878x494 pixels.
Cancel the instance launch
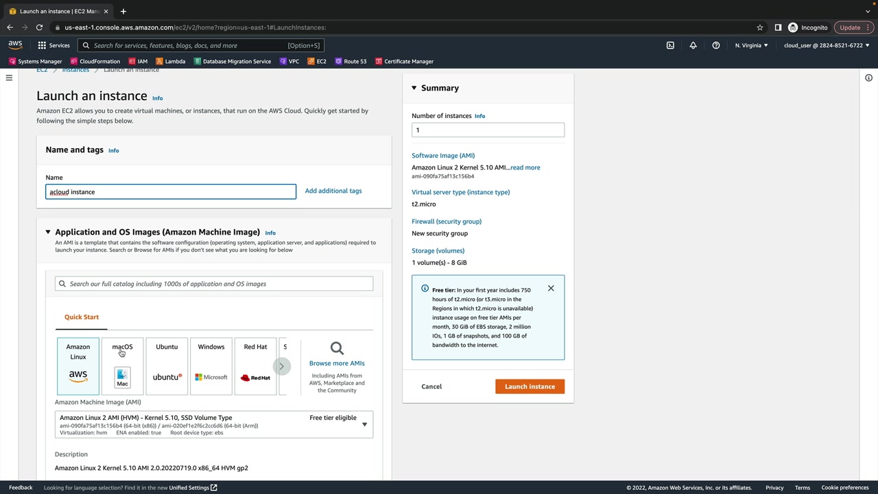pos(431,386)
